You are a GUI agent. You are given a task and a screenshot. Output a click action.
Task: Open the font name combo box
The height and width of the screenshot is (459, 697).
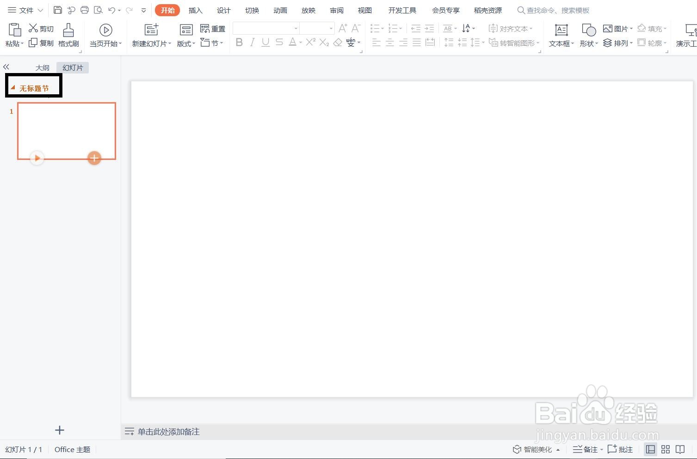tap(266, 28)
